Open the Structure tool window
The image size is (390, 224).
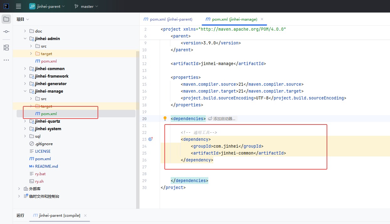(x=6, y=48)
